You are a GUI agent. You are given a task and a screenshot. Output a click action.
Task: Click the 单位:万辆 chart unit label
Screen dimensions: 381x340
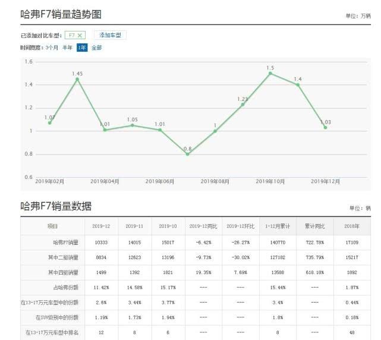358,16
